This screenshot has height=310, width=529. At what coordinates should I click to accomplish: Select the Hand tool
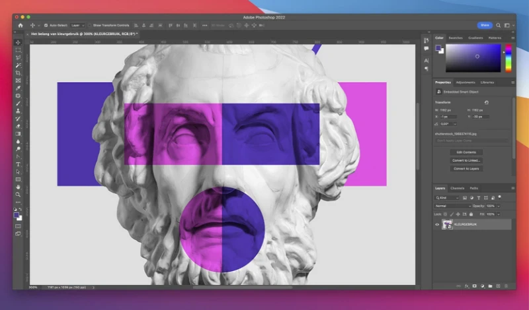19,187
